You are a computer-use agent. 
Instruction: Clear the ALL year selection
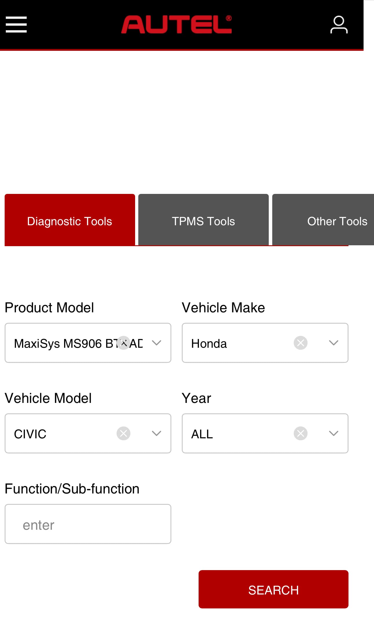(301, 433)
